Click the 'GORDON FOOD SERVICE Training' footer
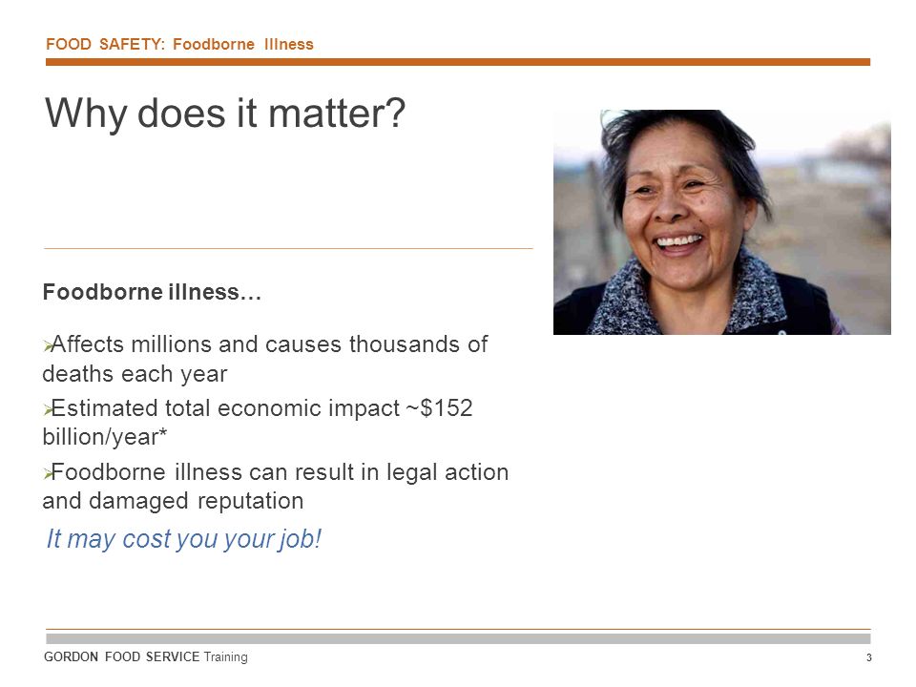Screen dimensions: 916x687 (145, 656)
